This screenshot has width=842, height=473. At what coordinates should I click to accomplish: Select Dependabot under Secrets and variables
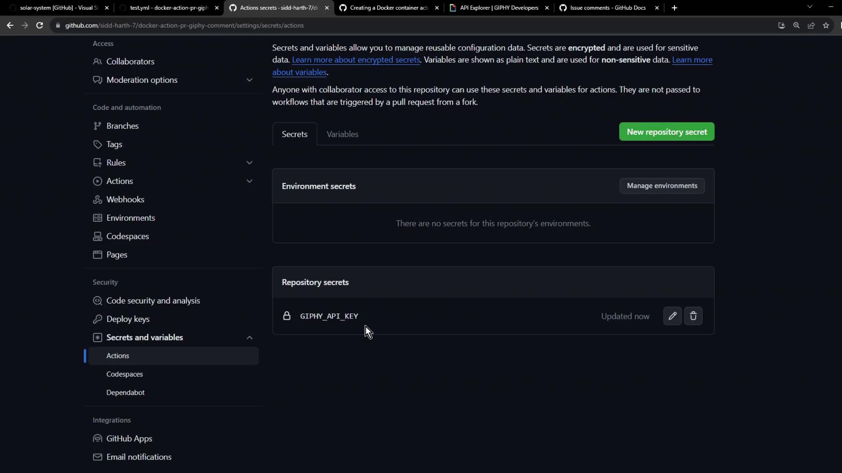coord(125,392)
